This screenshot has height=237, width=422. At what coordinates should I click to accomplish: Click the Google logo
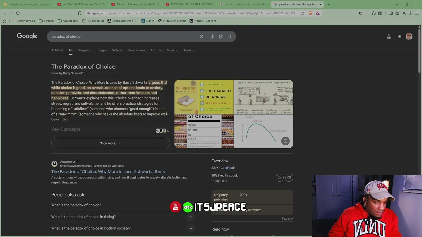point(27,36)
